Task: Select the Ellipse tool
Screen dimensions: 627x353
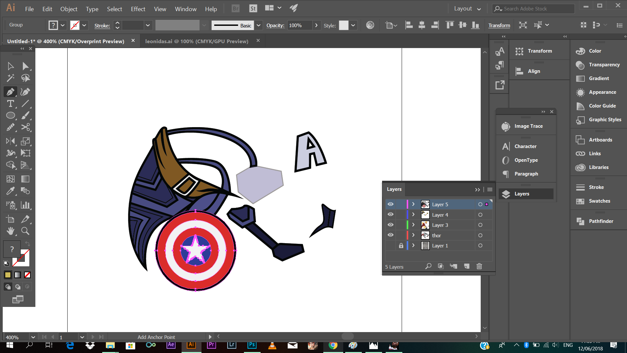Action: [10, 115]
